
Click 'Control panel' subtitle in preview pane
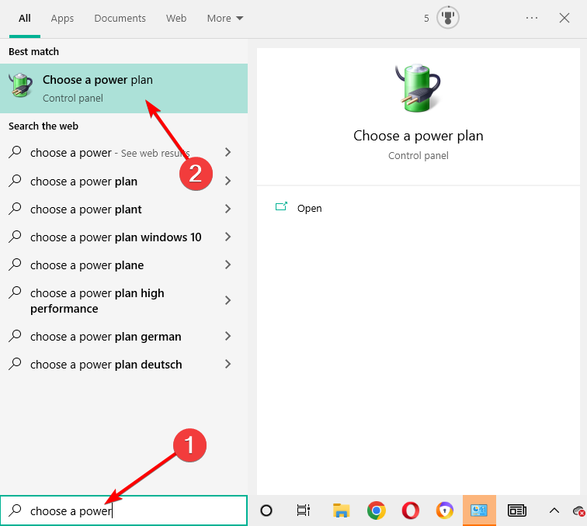click(x=419, y=155)
